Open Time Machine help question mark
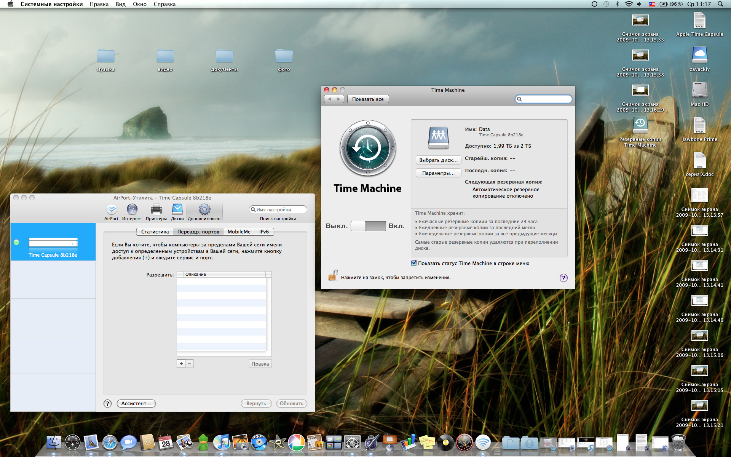The image size is (731, 457). pyautogui.click(x=563, y=278)
